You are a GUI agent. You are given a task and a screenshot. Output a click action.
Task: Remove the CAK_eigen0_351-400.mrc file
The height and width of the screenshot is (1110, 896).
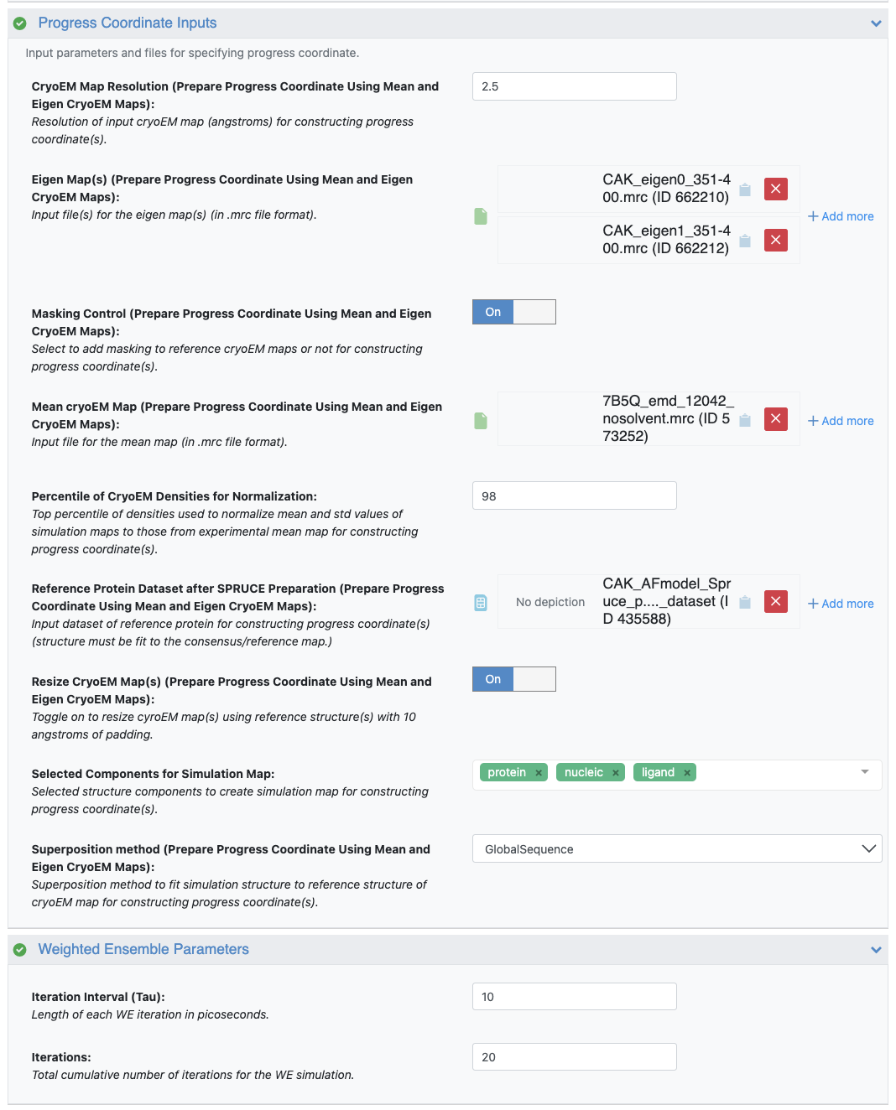pyautogui.click(x=775, y=189)
